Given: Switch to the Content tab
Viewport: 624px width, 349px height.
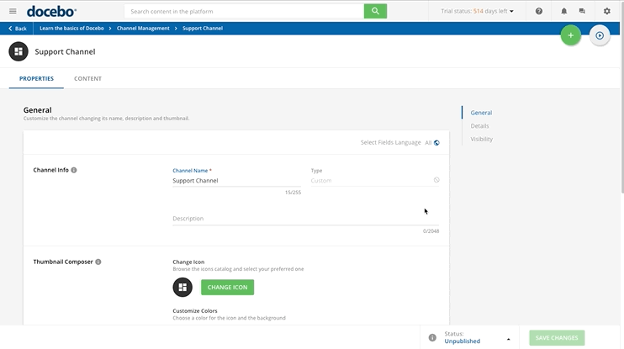Looking at the screenshot, I should point(87,78).
